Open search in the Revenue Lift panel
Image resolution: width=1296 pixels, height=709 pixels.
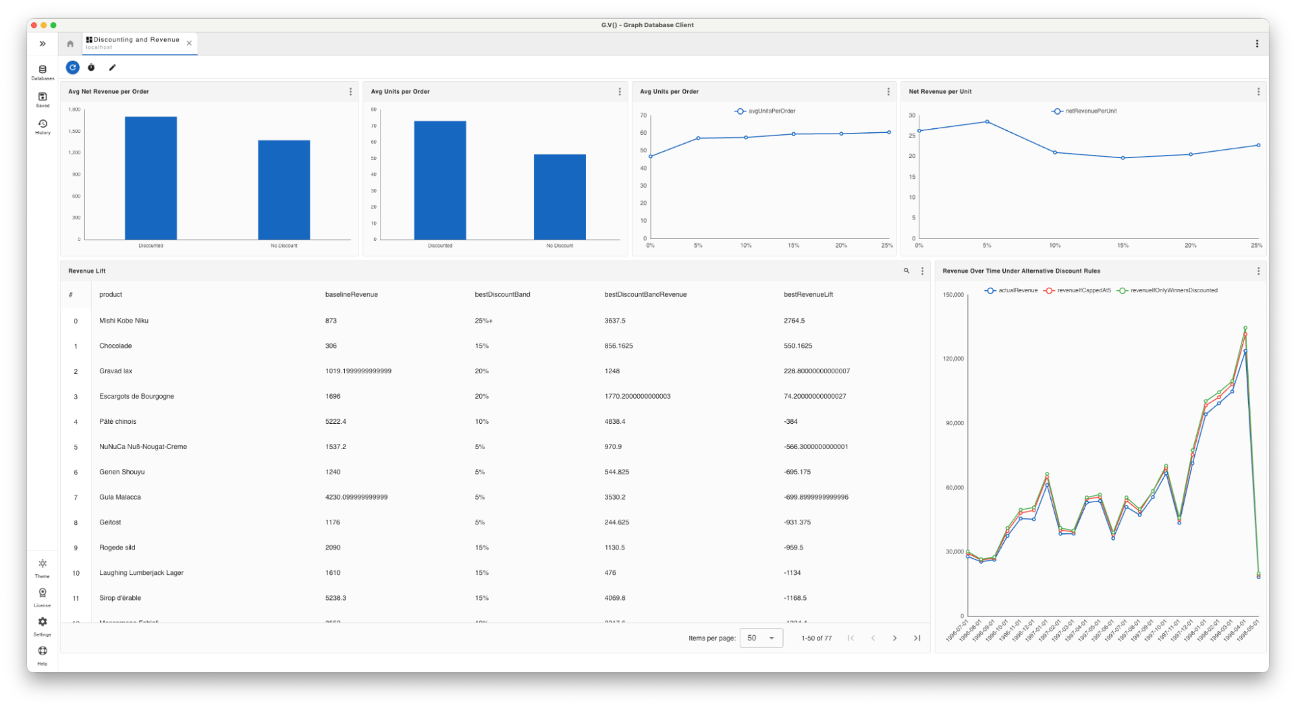[x=906, y=271]
